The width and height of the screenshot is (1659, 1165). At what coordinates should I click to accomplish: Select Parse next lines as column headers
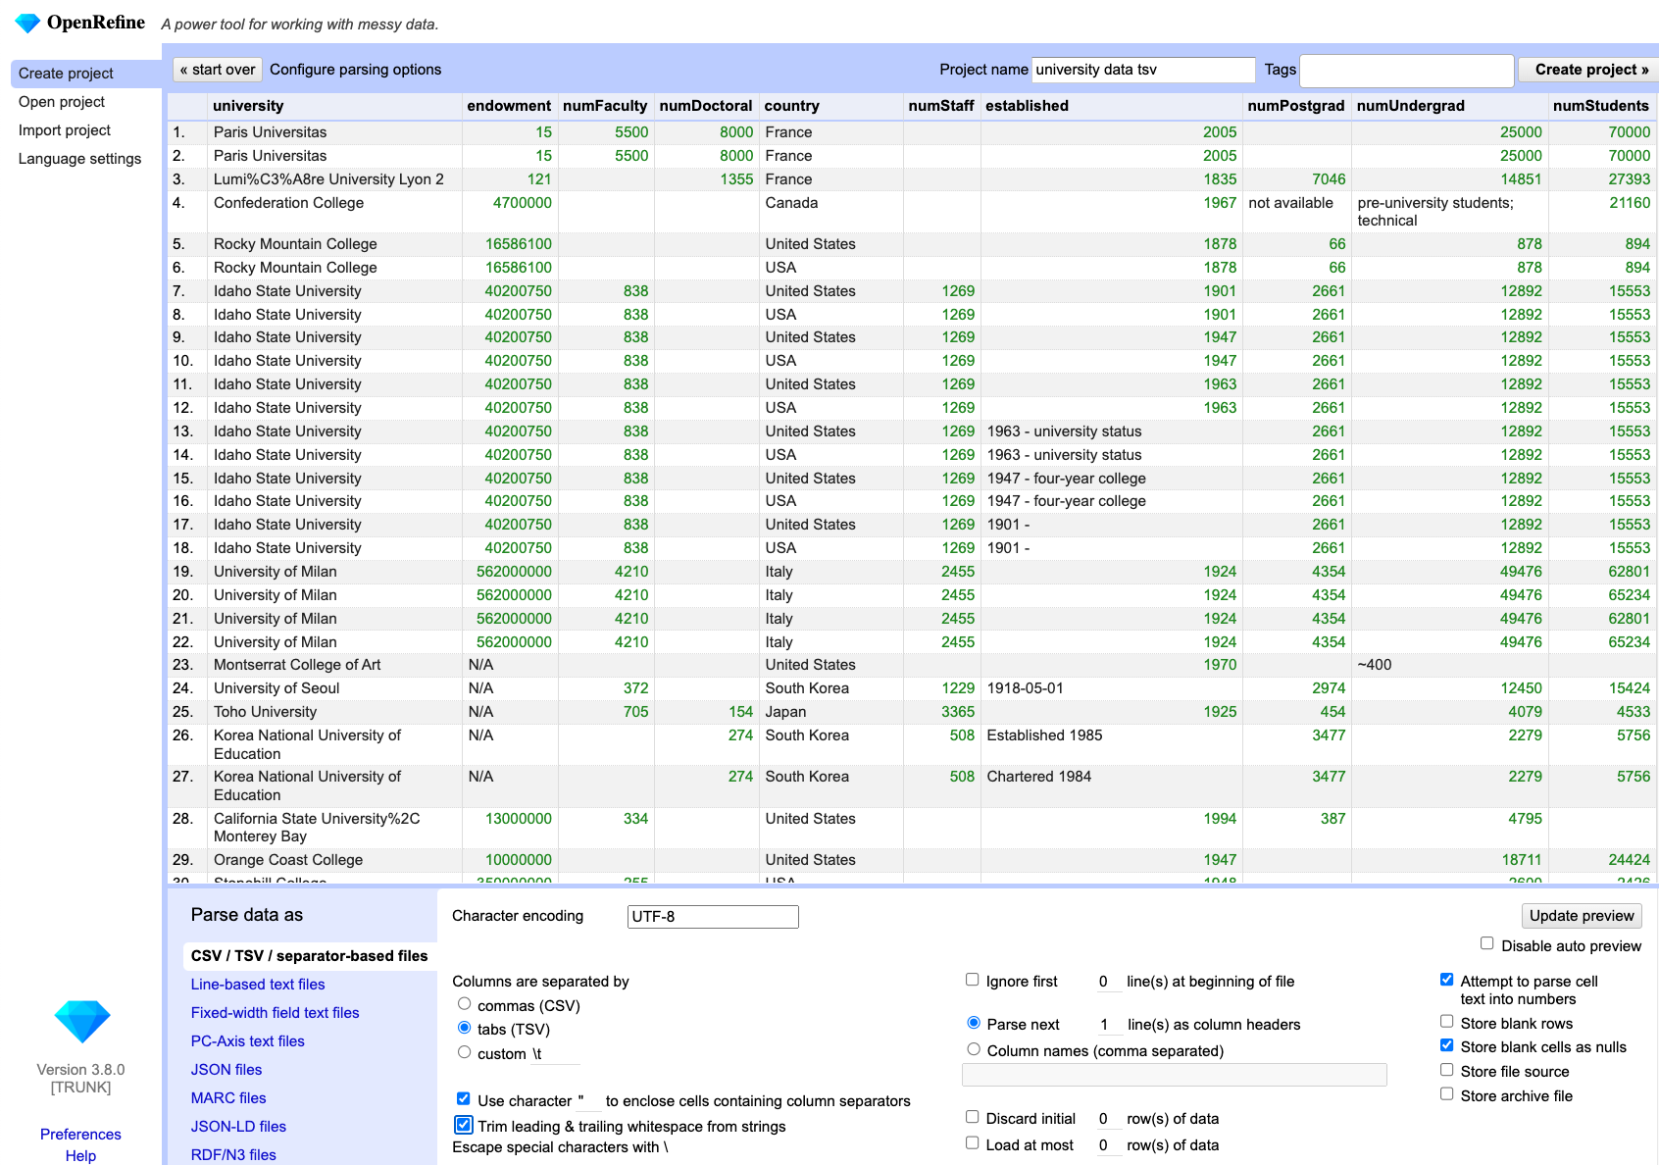[x=973, y=1023]
